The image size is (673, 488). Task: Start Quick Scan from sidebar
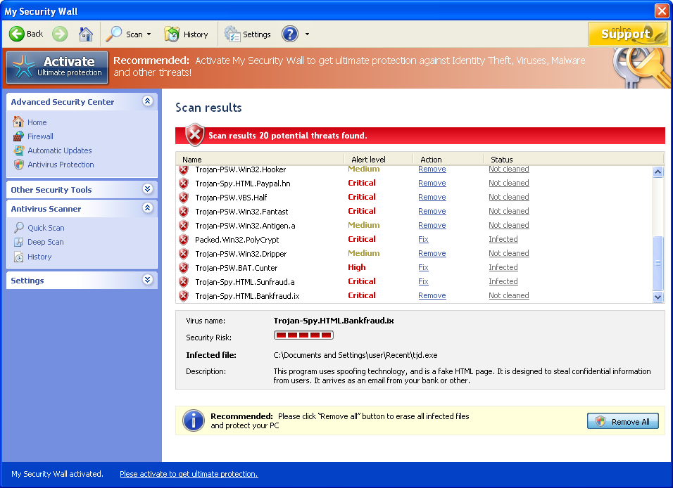pyautogui.click(x=46, y=228)
